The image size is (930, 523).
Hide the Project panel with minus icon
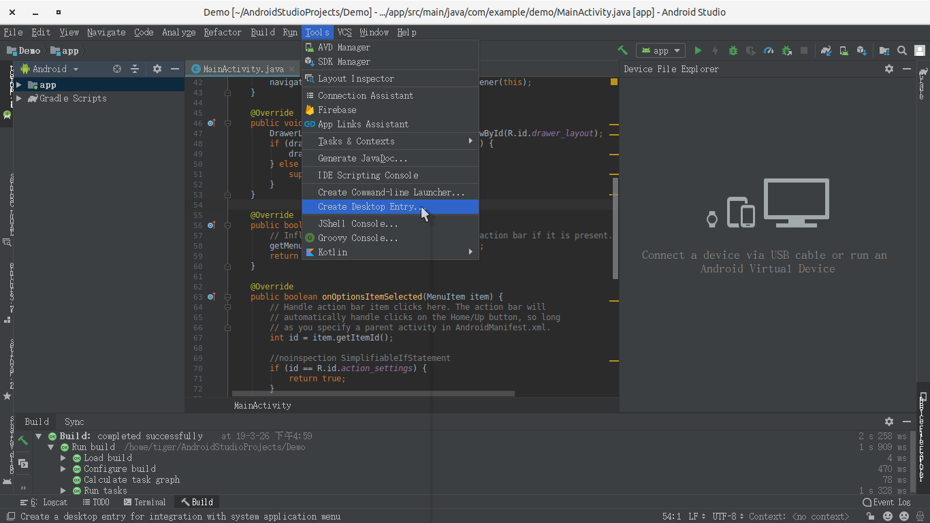pyautogui.click(x=175, y=69)
